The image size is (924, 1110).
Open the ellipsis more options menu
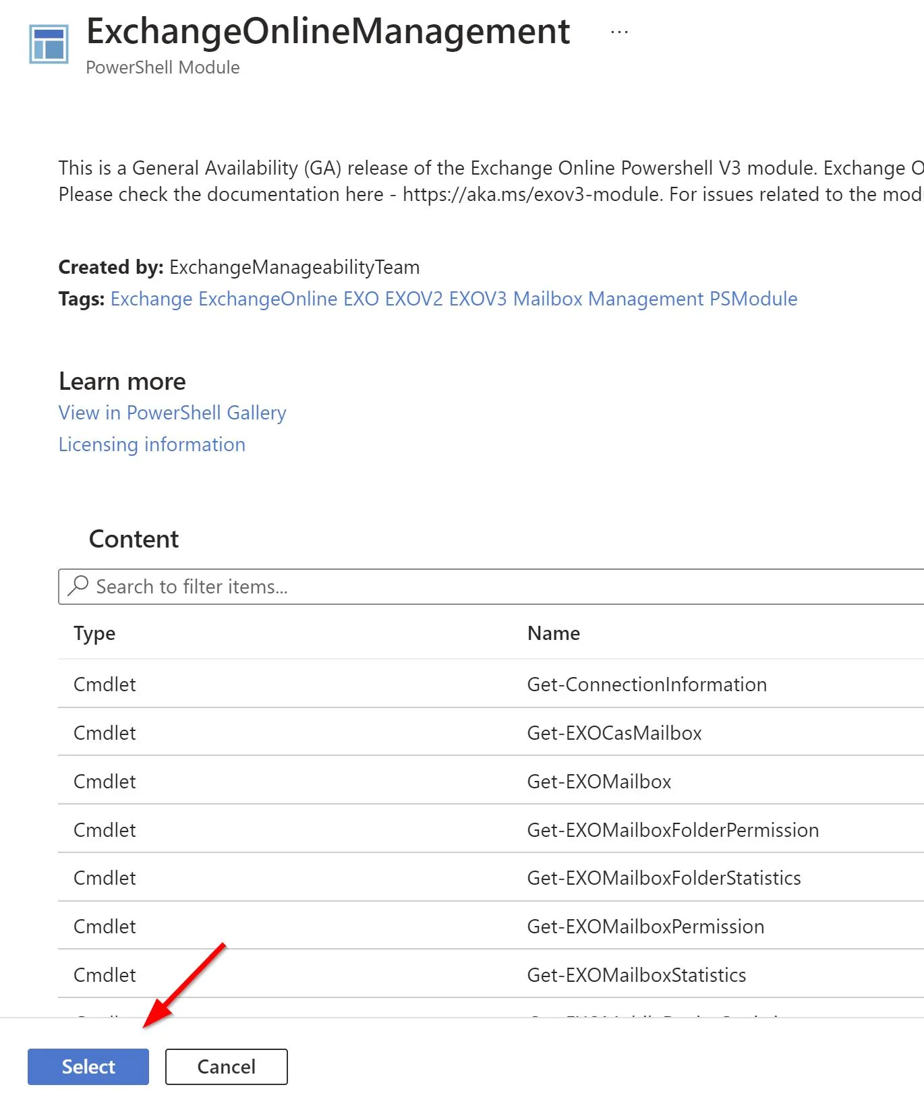pyautogui.click(x=619, y=32)
